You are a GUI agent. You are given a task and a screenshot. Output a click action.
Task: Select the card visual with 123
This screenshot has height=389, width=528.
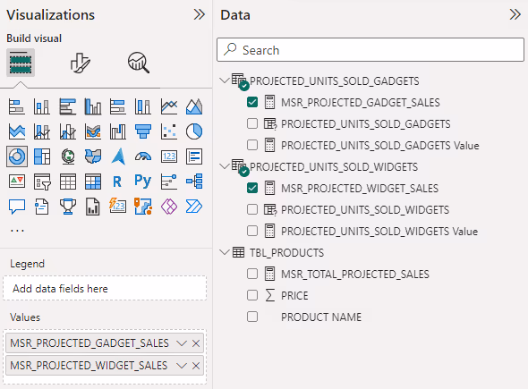[169, 156]
